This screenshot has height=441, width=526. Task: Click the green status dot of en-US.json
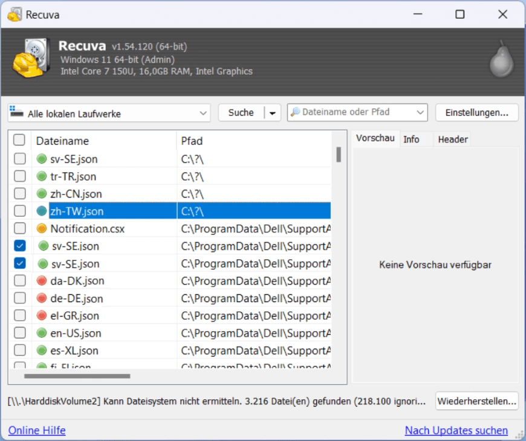[42, 333]
